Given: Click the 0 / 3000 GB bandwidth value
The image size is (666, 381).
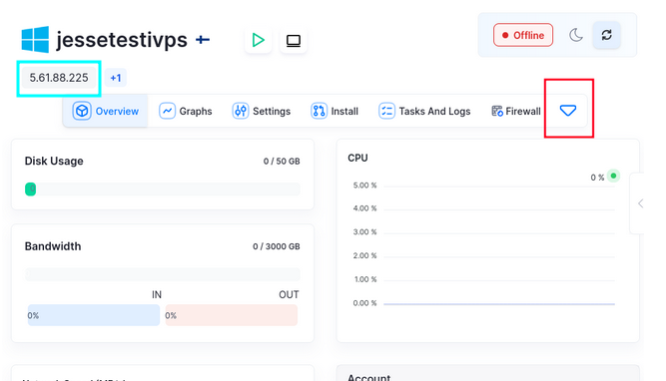Looking at the screenshot, I should coord(277,246).
